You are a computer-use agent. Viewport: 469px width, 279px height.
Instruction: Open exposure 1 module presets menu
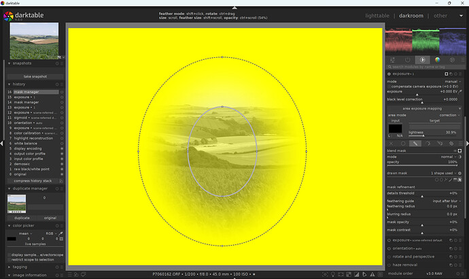[460, 74]
